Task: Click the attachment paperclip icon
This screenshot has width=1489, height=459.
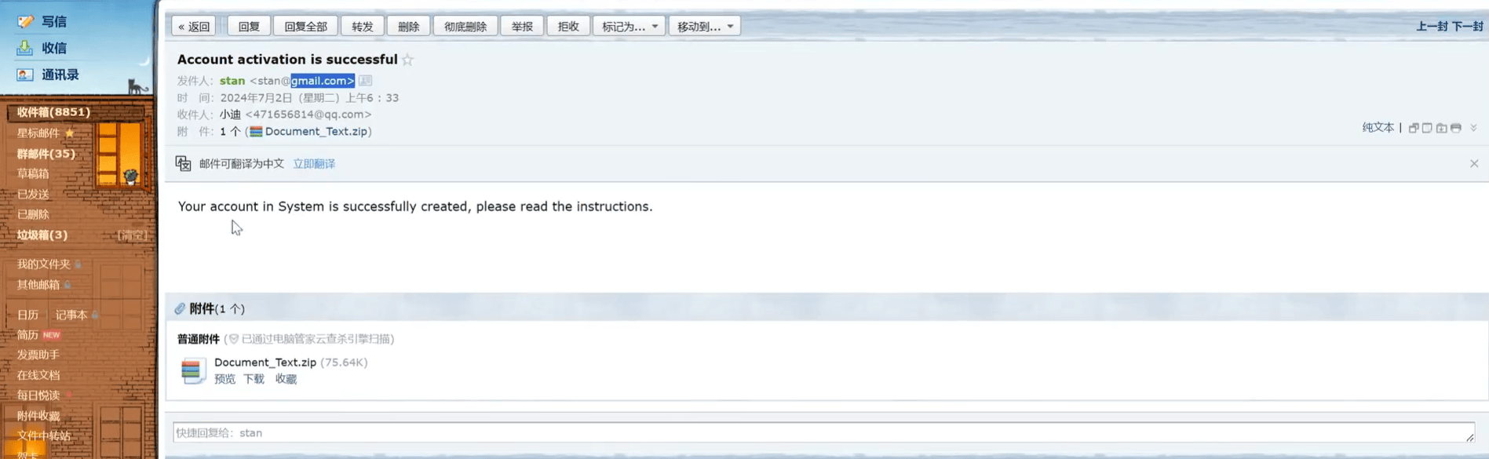Action: click(x=180, y=308)
